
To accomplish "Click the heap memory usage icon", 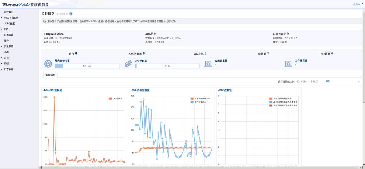I will [x=48, y=64].
